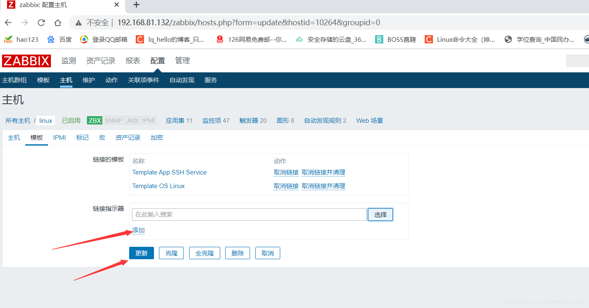
Task: Click the grey IPMI availability badge
Action: click(x=149, y=121)
